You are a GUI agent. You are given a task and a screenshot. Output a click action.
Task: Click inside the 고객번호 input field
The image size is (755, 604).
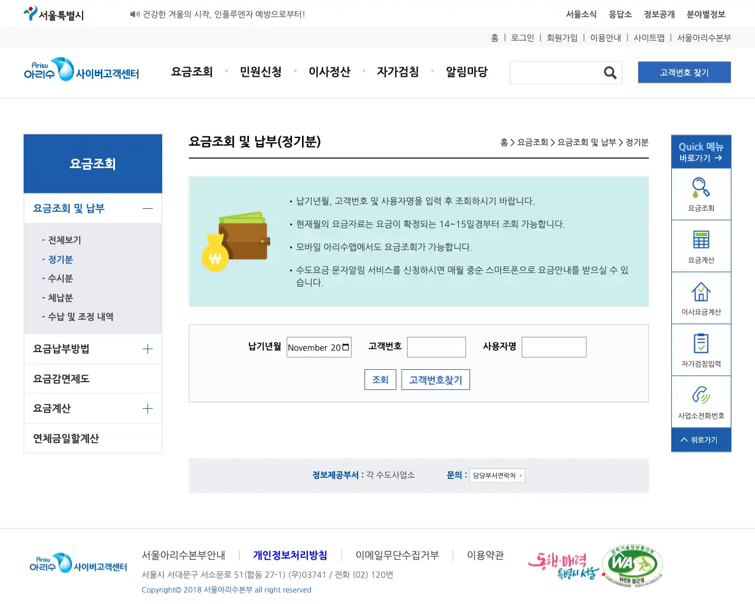pyautogui.click(x=436, y=347)
